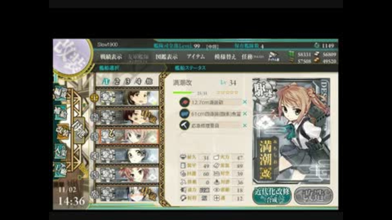392x220 pixels.
Task: Click the 近代化改修 (合成) button
Action: pyautogui.click(x=272, y=196)
